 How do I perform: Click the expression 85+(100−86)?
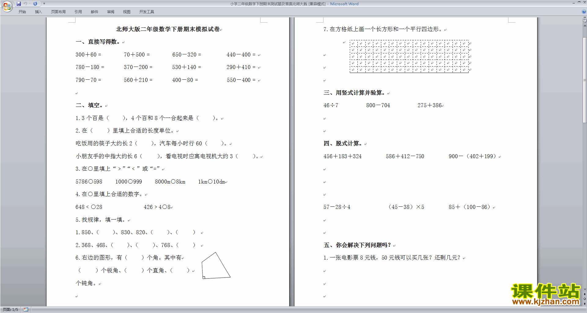(x=470, y=207)
